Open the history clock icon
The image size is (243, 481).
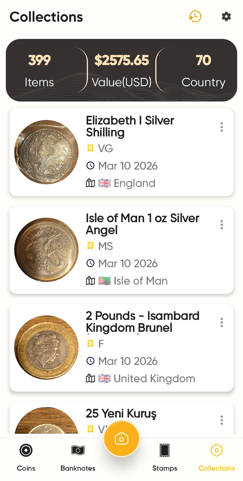pos(195,17)
